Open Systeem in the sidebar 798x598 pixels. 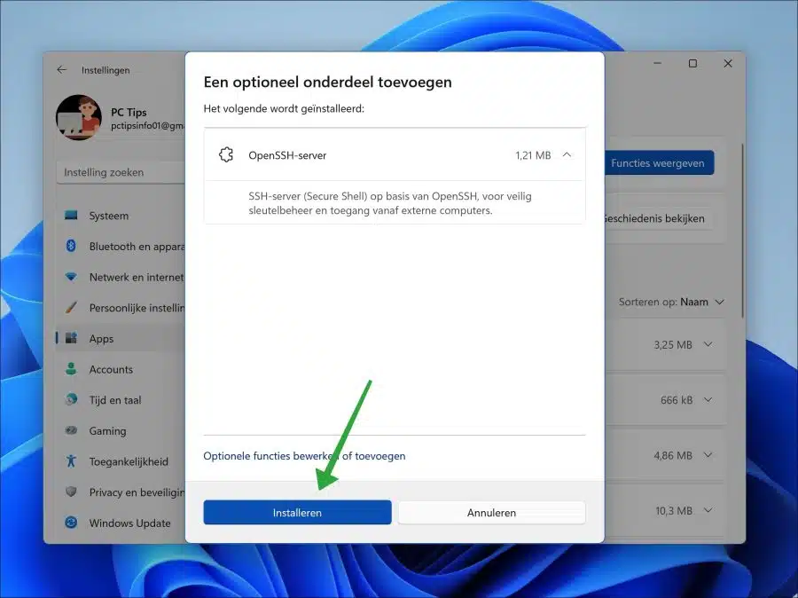point(121,216)
